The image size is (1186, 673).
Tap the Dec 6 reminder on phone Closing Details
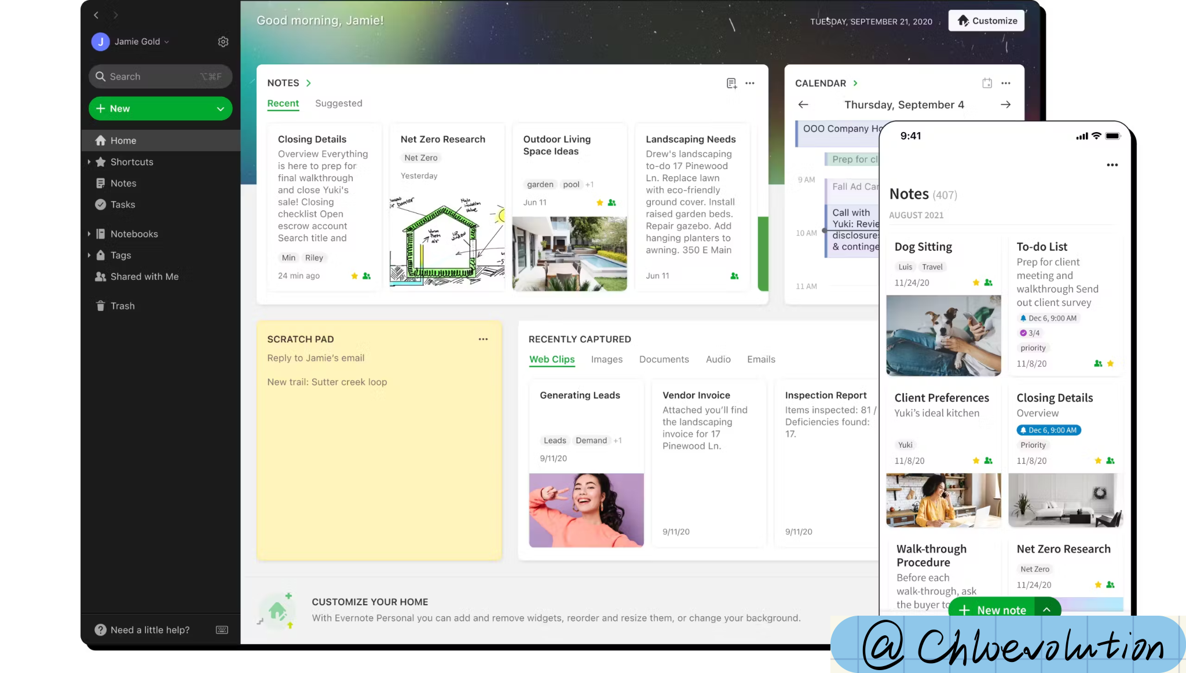point(1049,430)
